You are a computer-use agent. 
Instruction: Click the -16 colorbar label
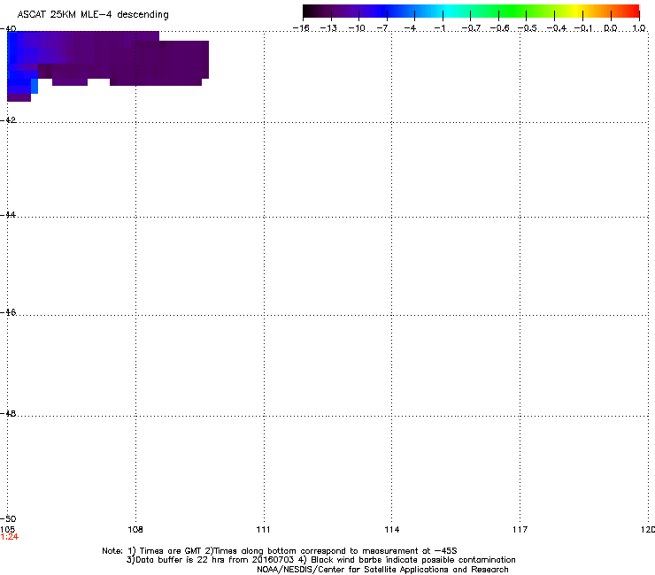click(301, 28)
